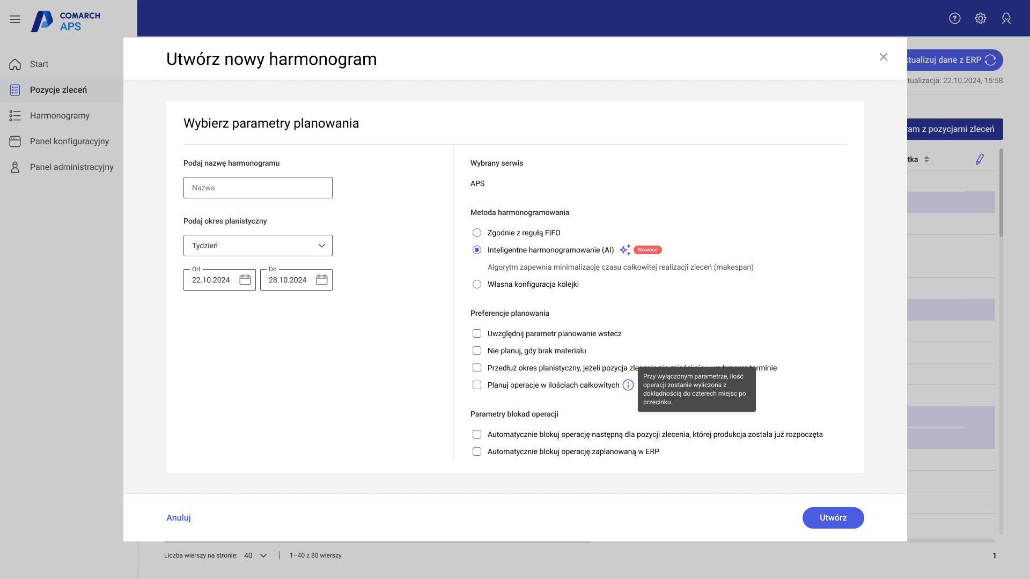Click the Panel konfiguracyjny icon

[x=15, y=142]
